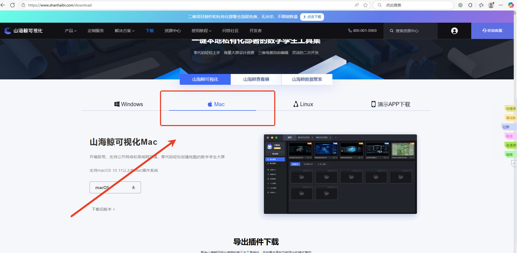Click the green circle extension icon

point(460,5)
